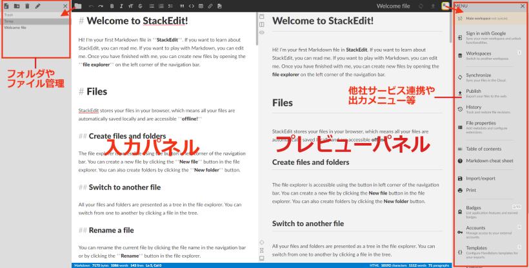The width and height of the screenshot is (529, 268).
Task: Insert a blockquote
Action: pos(182,6)
